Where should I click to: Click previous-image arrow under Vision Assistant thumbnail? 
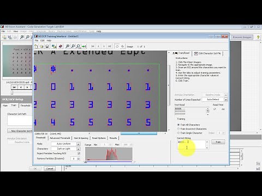21,87
